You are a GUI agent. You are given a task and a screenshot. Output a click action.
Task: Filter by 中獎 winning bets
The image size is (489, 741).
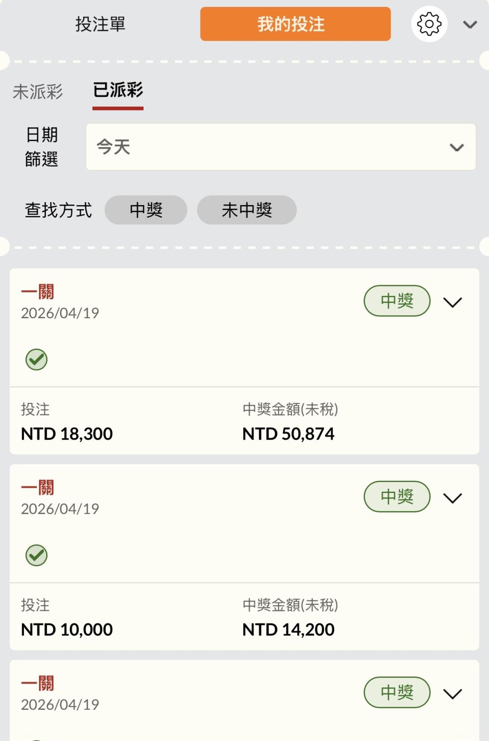(x=146, y=210)
